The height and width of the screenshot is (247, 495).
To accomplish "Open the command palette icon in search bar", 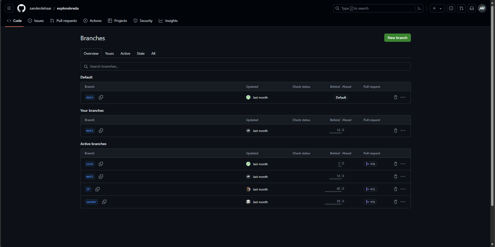I will coord(419,8).
